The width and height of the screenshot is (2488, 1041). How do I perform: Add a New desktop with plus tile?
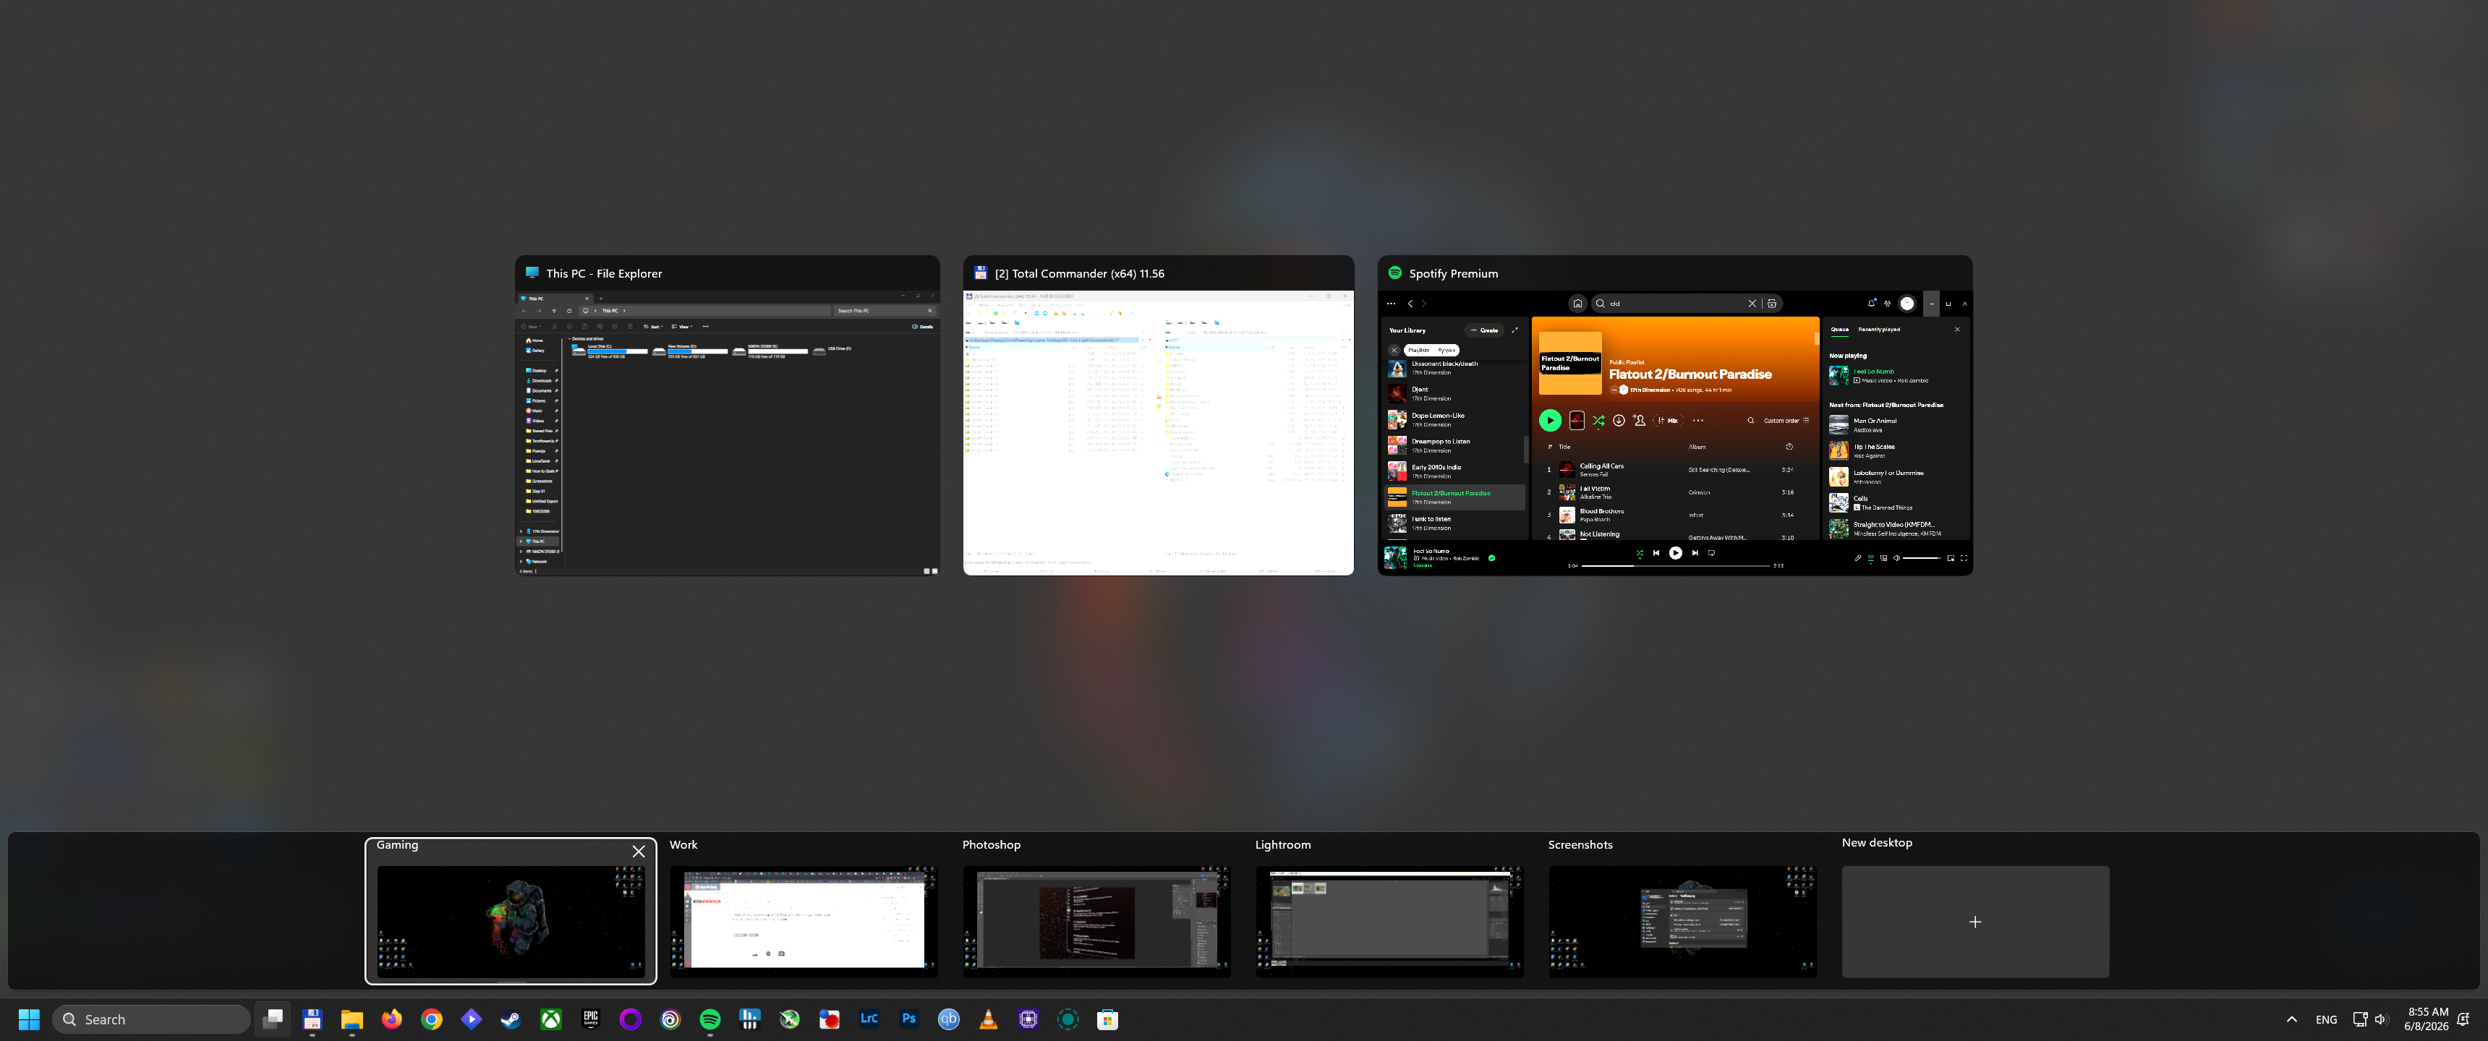coord(1975,921)
